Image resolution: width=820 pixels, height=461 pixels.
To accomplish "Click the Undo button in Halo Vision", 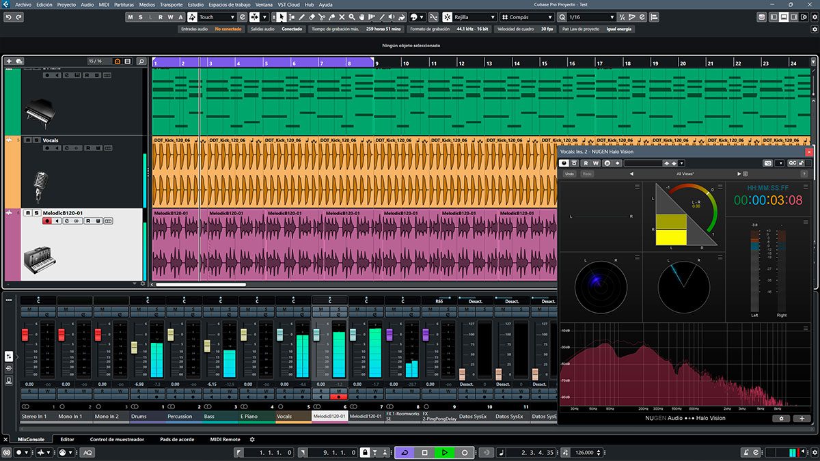I will [x=569, y=174].
